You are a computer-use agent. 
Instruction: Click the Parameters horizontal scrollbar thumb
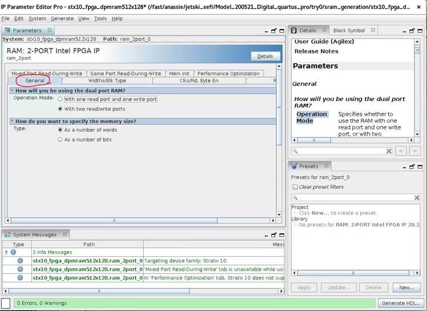pos(114,221)
